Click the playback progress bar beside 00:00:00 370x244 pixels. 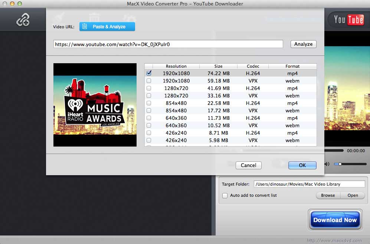tap(334, 150)
